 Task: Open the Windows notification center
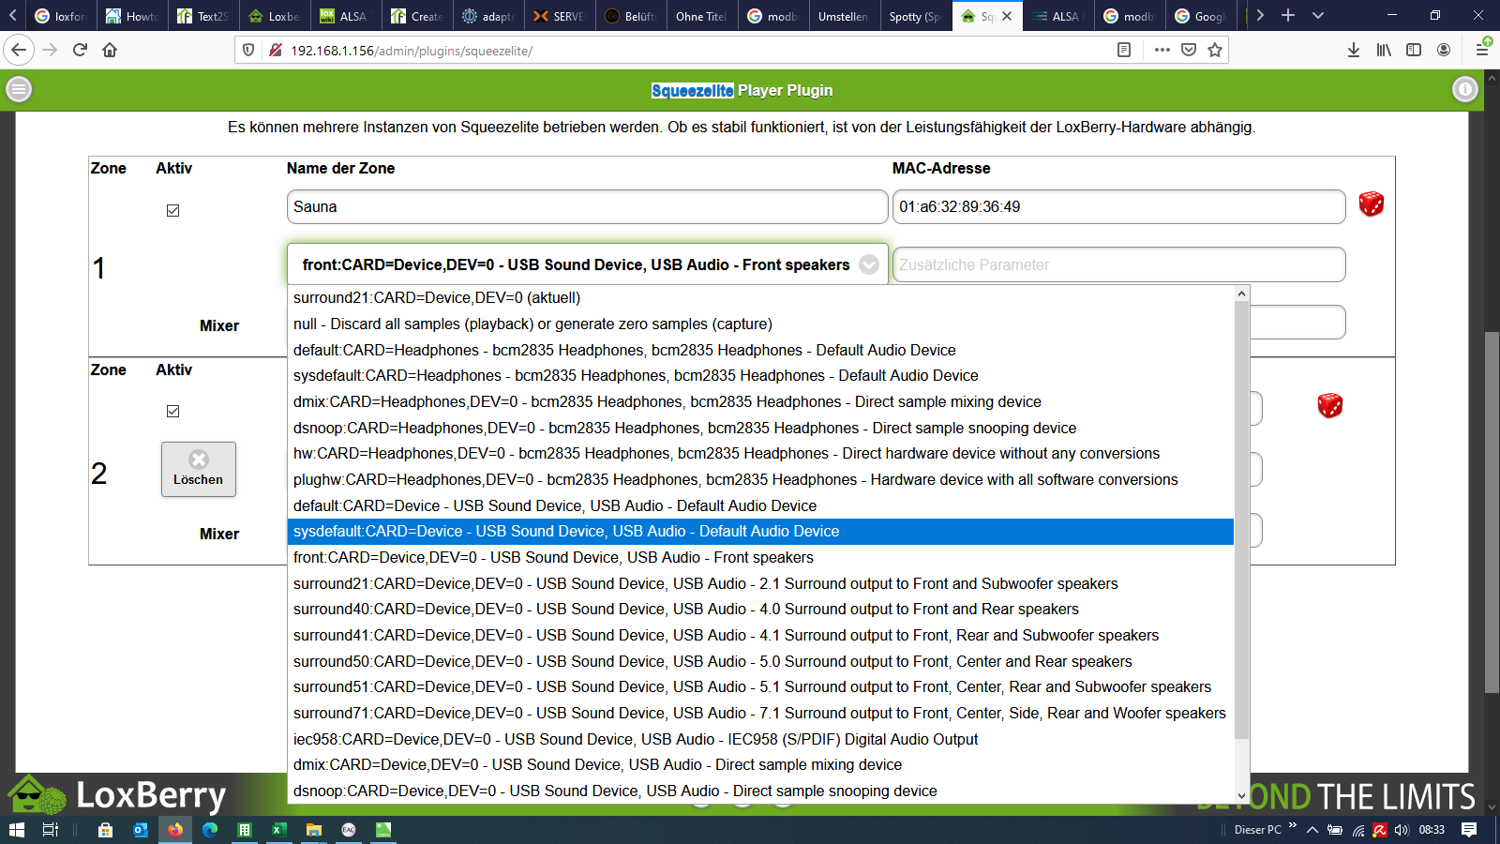[1469, 830]
